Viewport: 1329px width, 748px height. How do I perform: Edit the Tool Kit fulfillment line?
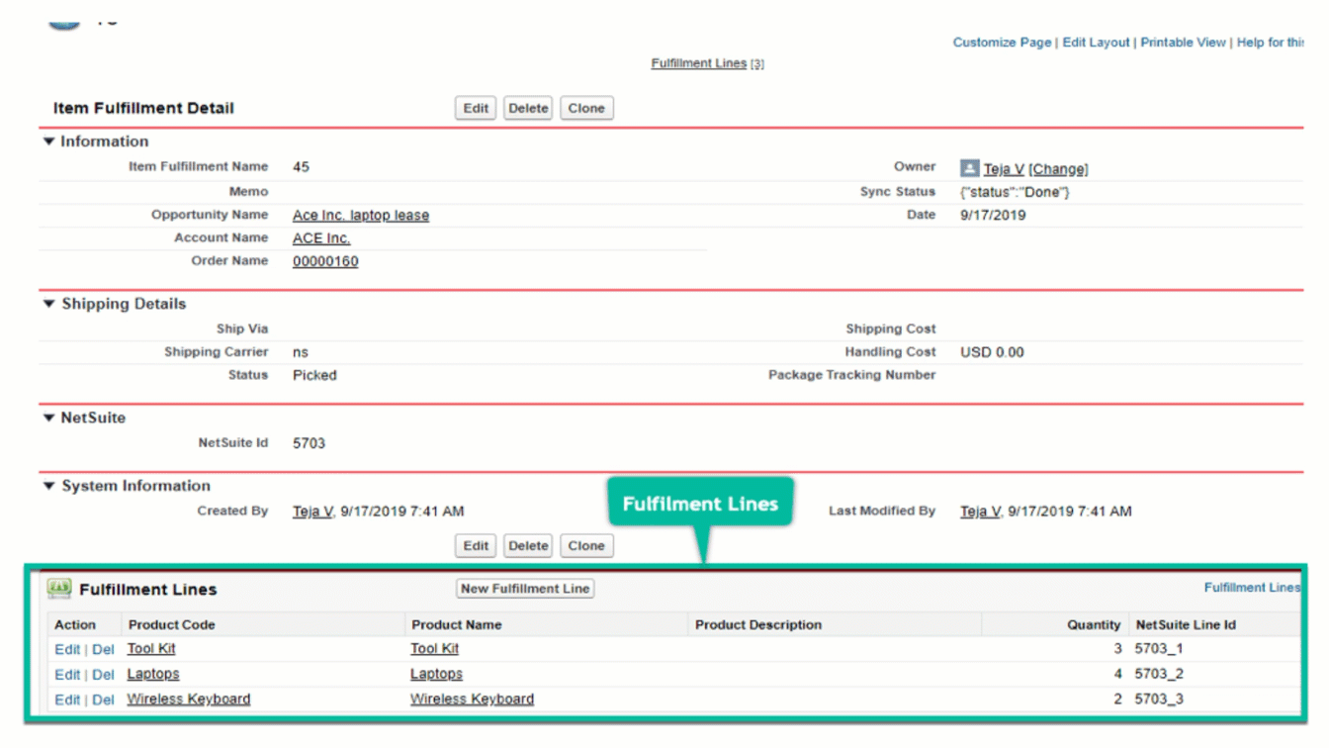pos(67,649)
